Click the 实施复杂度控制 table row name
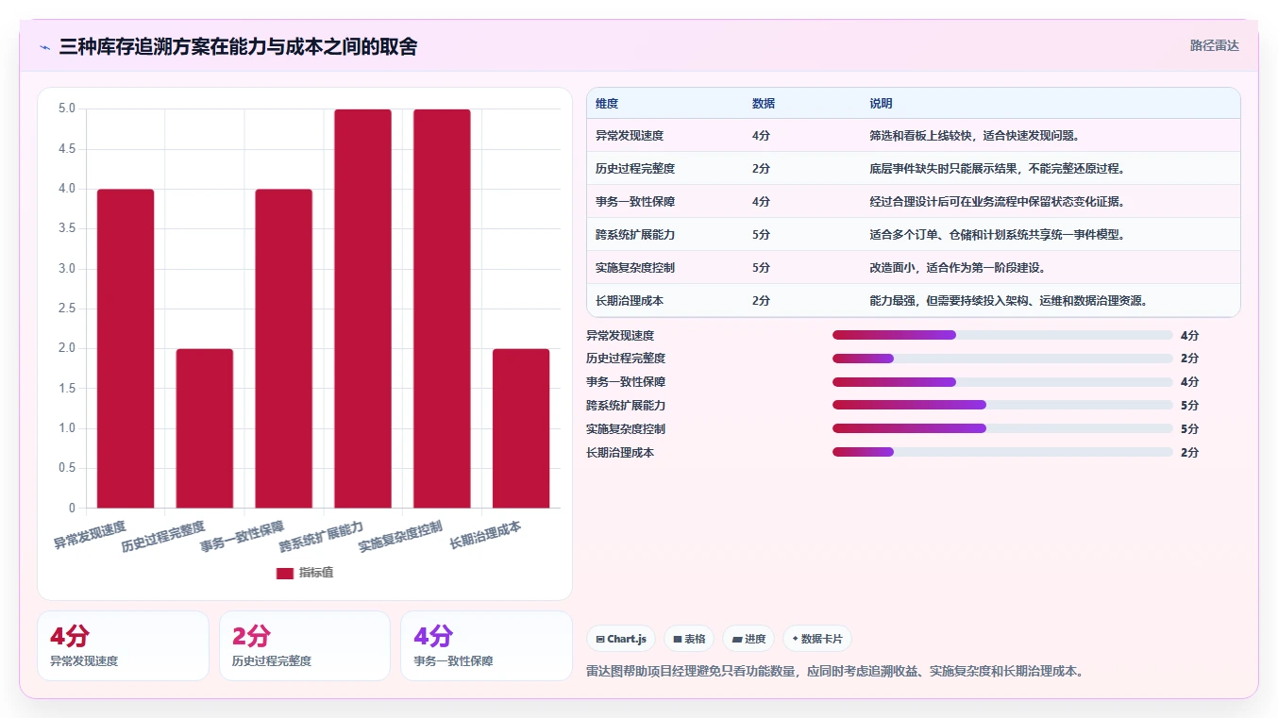This screenshot has width=1278, height=718. (x=635, y=268)
